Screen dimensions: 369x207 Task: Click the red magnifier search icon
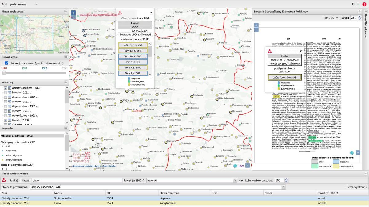4,180
